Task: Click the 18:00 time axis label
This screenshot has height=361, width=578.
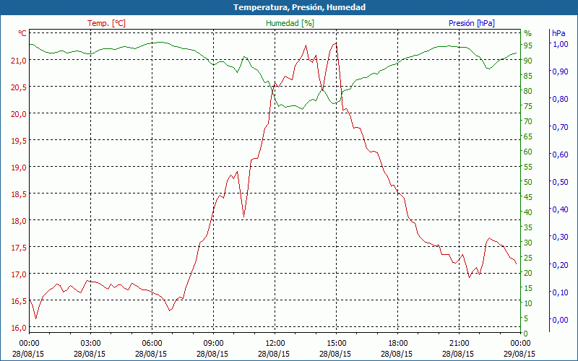Action: coord(398,344)
